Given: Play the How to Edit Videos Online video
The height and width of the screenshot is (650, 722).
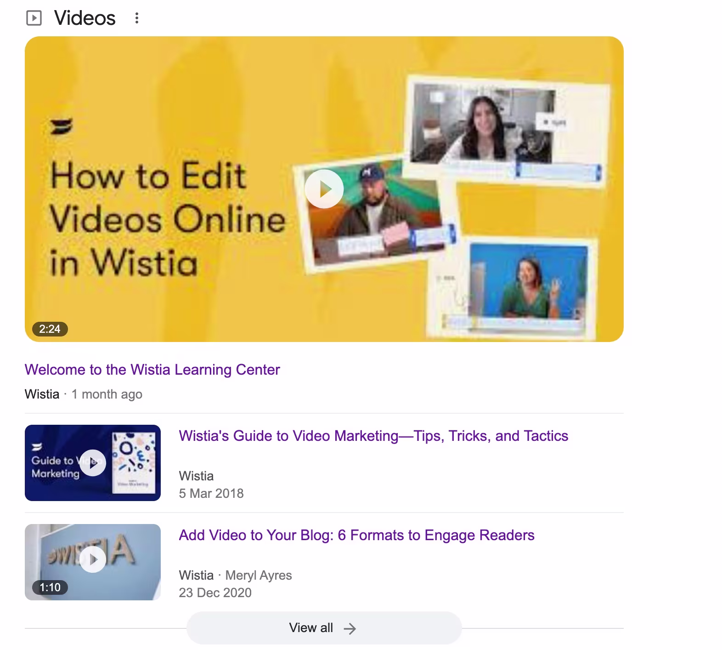Looking at the screenshot, I should [x=324, y=189].
